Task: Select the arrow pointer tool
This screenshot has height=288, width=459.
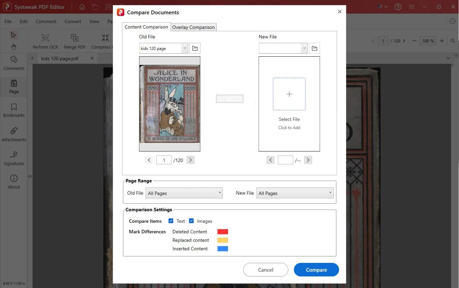Action: (x=14, y=35)
